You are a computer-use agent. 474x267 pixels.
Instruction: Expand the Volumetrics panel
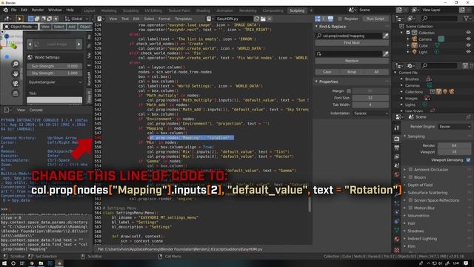[405, 216]
